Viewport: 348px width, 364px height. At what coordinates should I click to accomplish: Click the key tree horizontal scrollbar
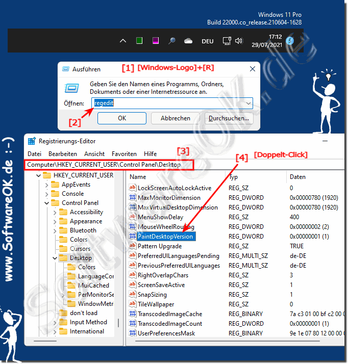click(x=45, y=341)
